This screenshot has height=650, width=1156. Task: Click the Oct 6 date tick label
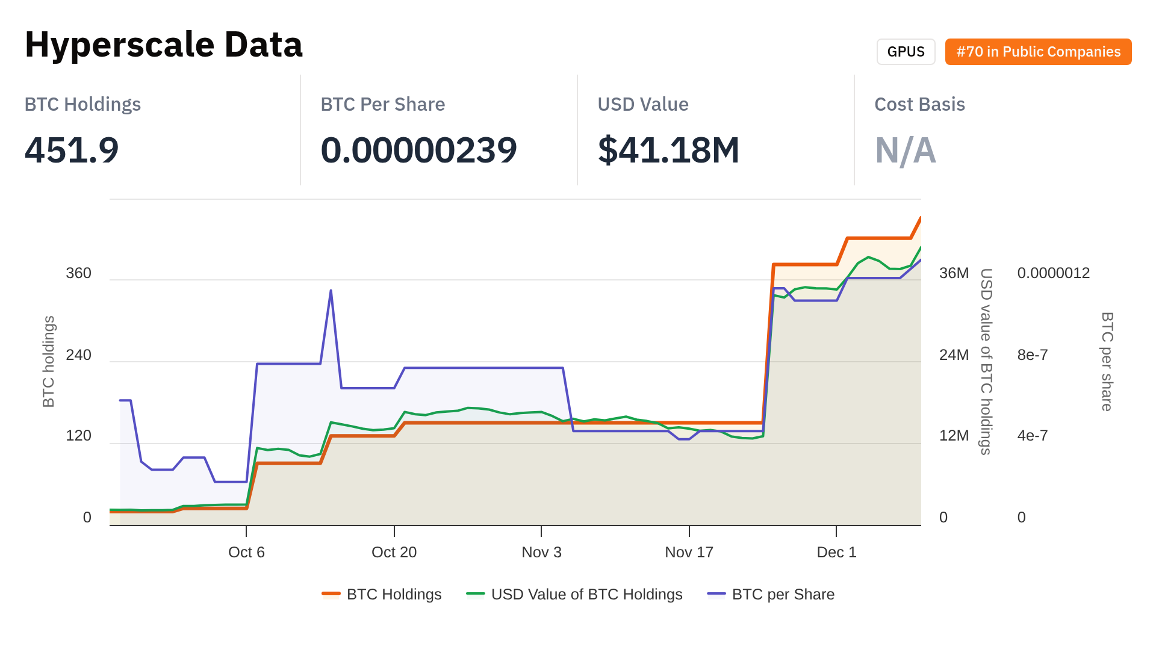tap(246, 552)
